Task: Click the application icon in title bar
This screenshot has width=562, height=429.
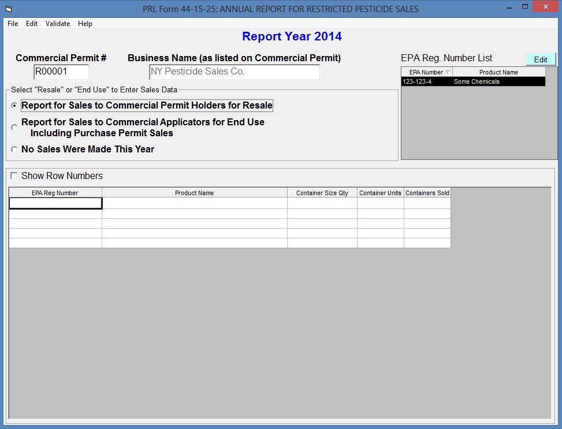Action: tap(9, 9)
